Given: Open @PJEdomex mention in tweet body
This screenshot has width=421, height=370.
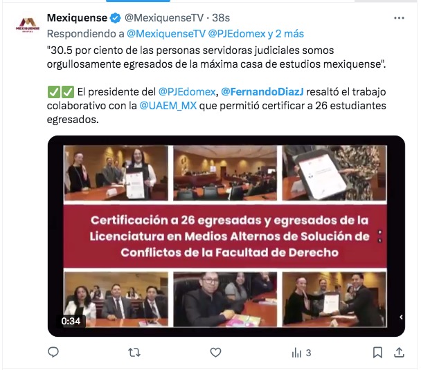Looking at the screenshot, I should 187,92.
